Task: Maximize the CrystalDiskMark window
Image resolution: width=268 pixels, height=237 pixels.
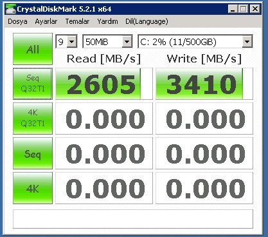Action: click(x=243, y=9)
